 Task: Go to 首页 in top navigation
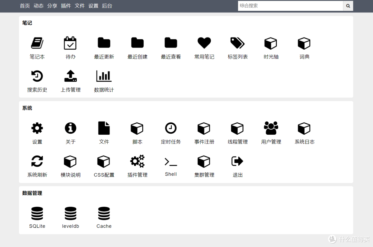click(25, 6)
